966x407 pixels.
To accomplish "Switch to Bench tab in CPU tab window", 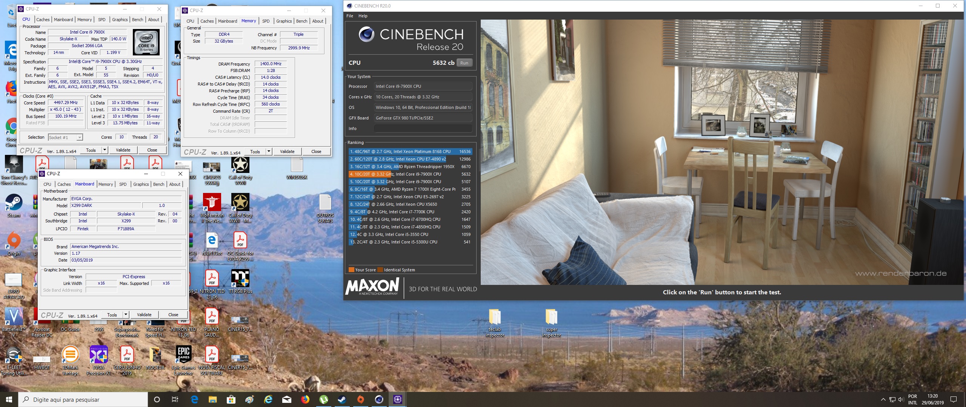I will click(x=138, y=20).
